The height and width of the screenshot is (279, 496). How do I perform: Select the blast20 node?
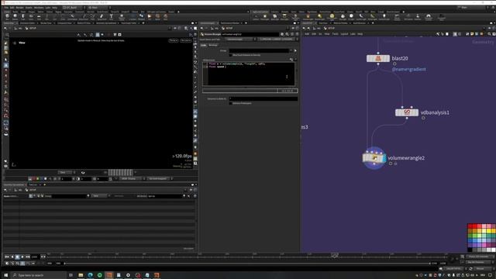coord(377,59)
